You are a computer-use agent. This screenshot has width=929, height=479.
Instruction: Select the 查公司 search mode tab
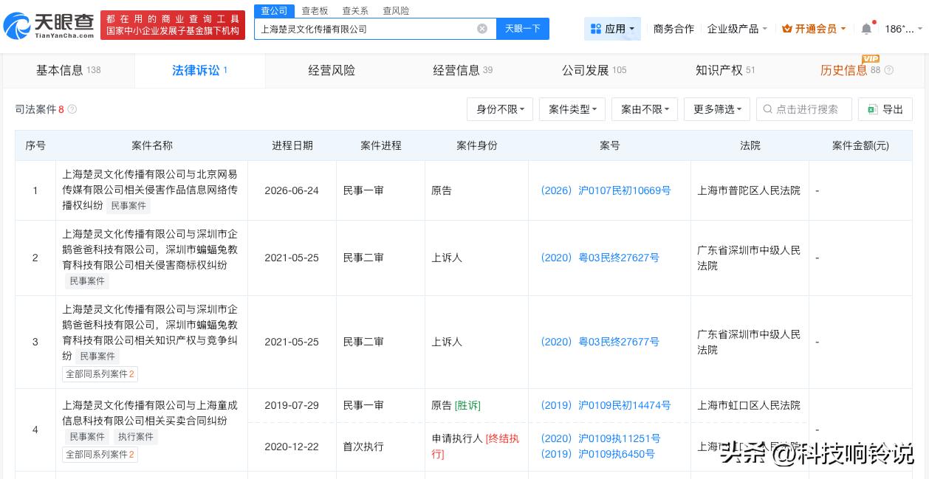tap(274, 10)
